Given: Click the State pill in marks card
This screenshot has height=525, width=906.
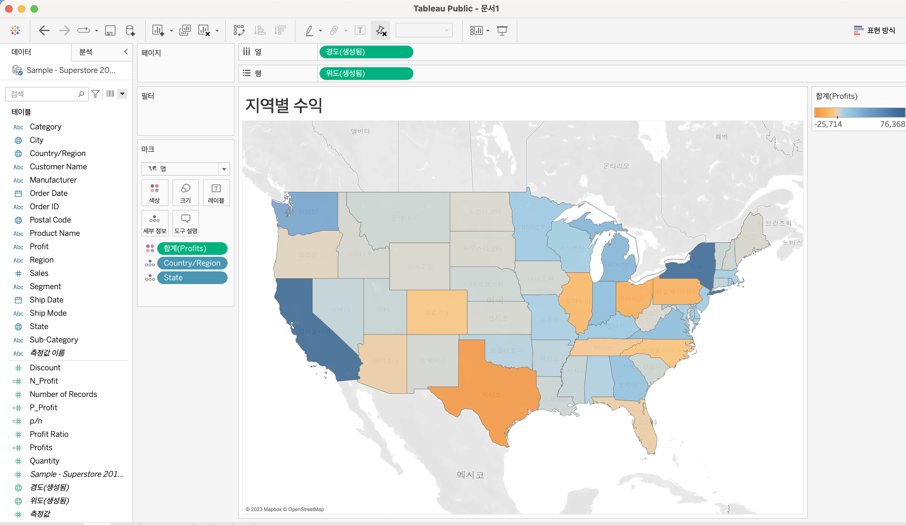Looking at the screenshot, I should tap(192, 278).
